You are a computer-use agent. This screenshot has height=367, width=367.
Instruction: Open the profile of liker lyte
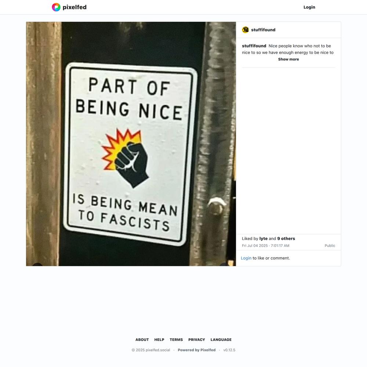[263, 239]
